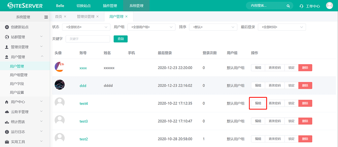Open the 最后登录 time dropdown
Viewport: 338px width, 147px height.
[282, 27]
